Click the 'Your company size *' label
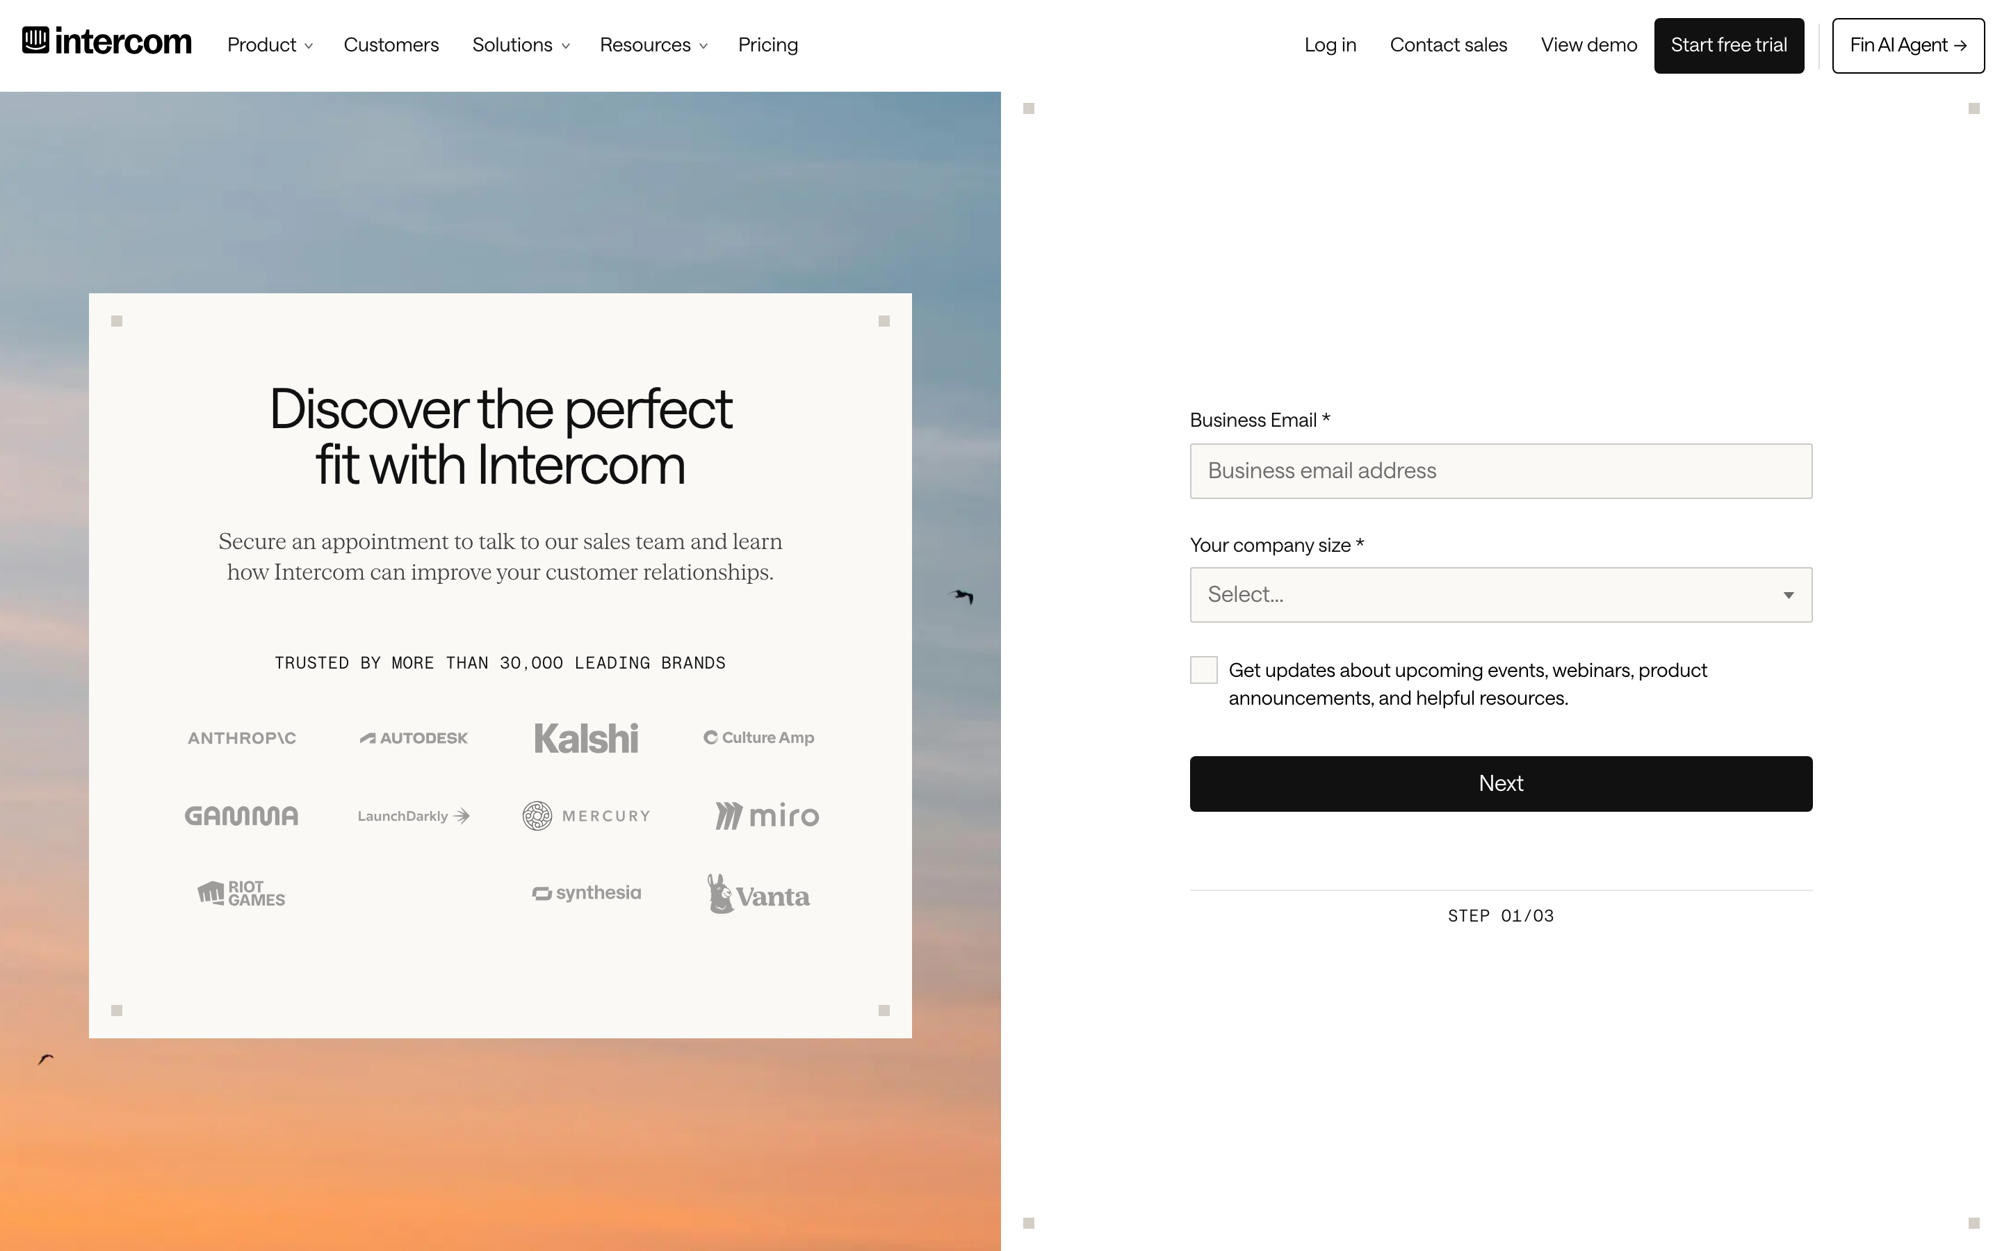The image size is (2002, 1251). [x=1276, y=546]
